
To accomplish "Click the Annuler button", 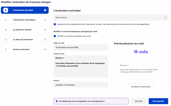I will point(139,101).
